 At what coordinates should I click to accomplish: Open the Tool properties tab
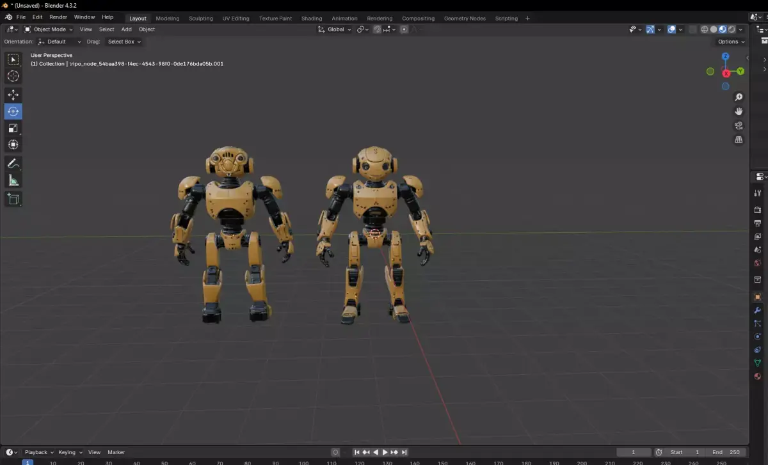click(x=758, y=193)
